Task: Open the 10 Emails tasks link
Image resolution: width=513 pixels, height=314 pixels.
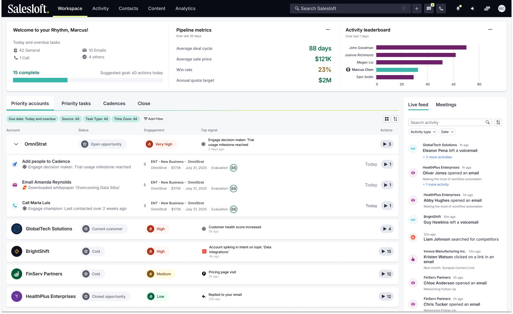Action: coord(94,50)
